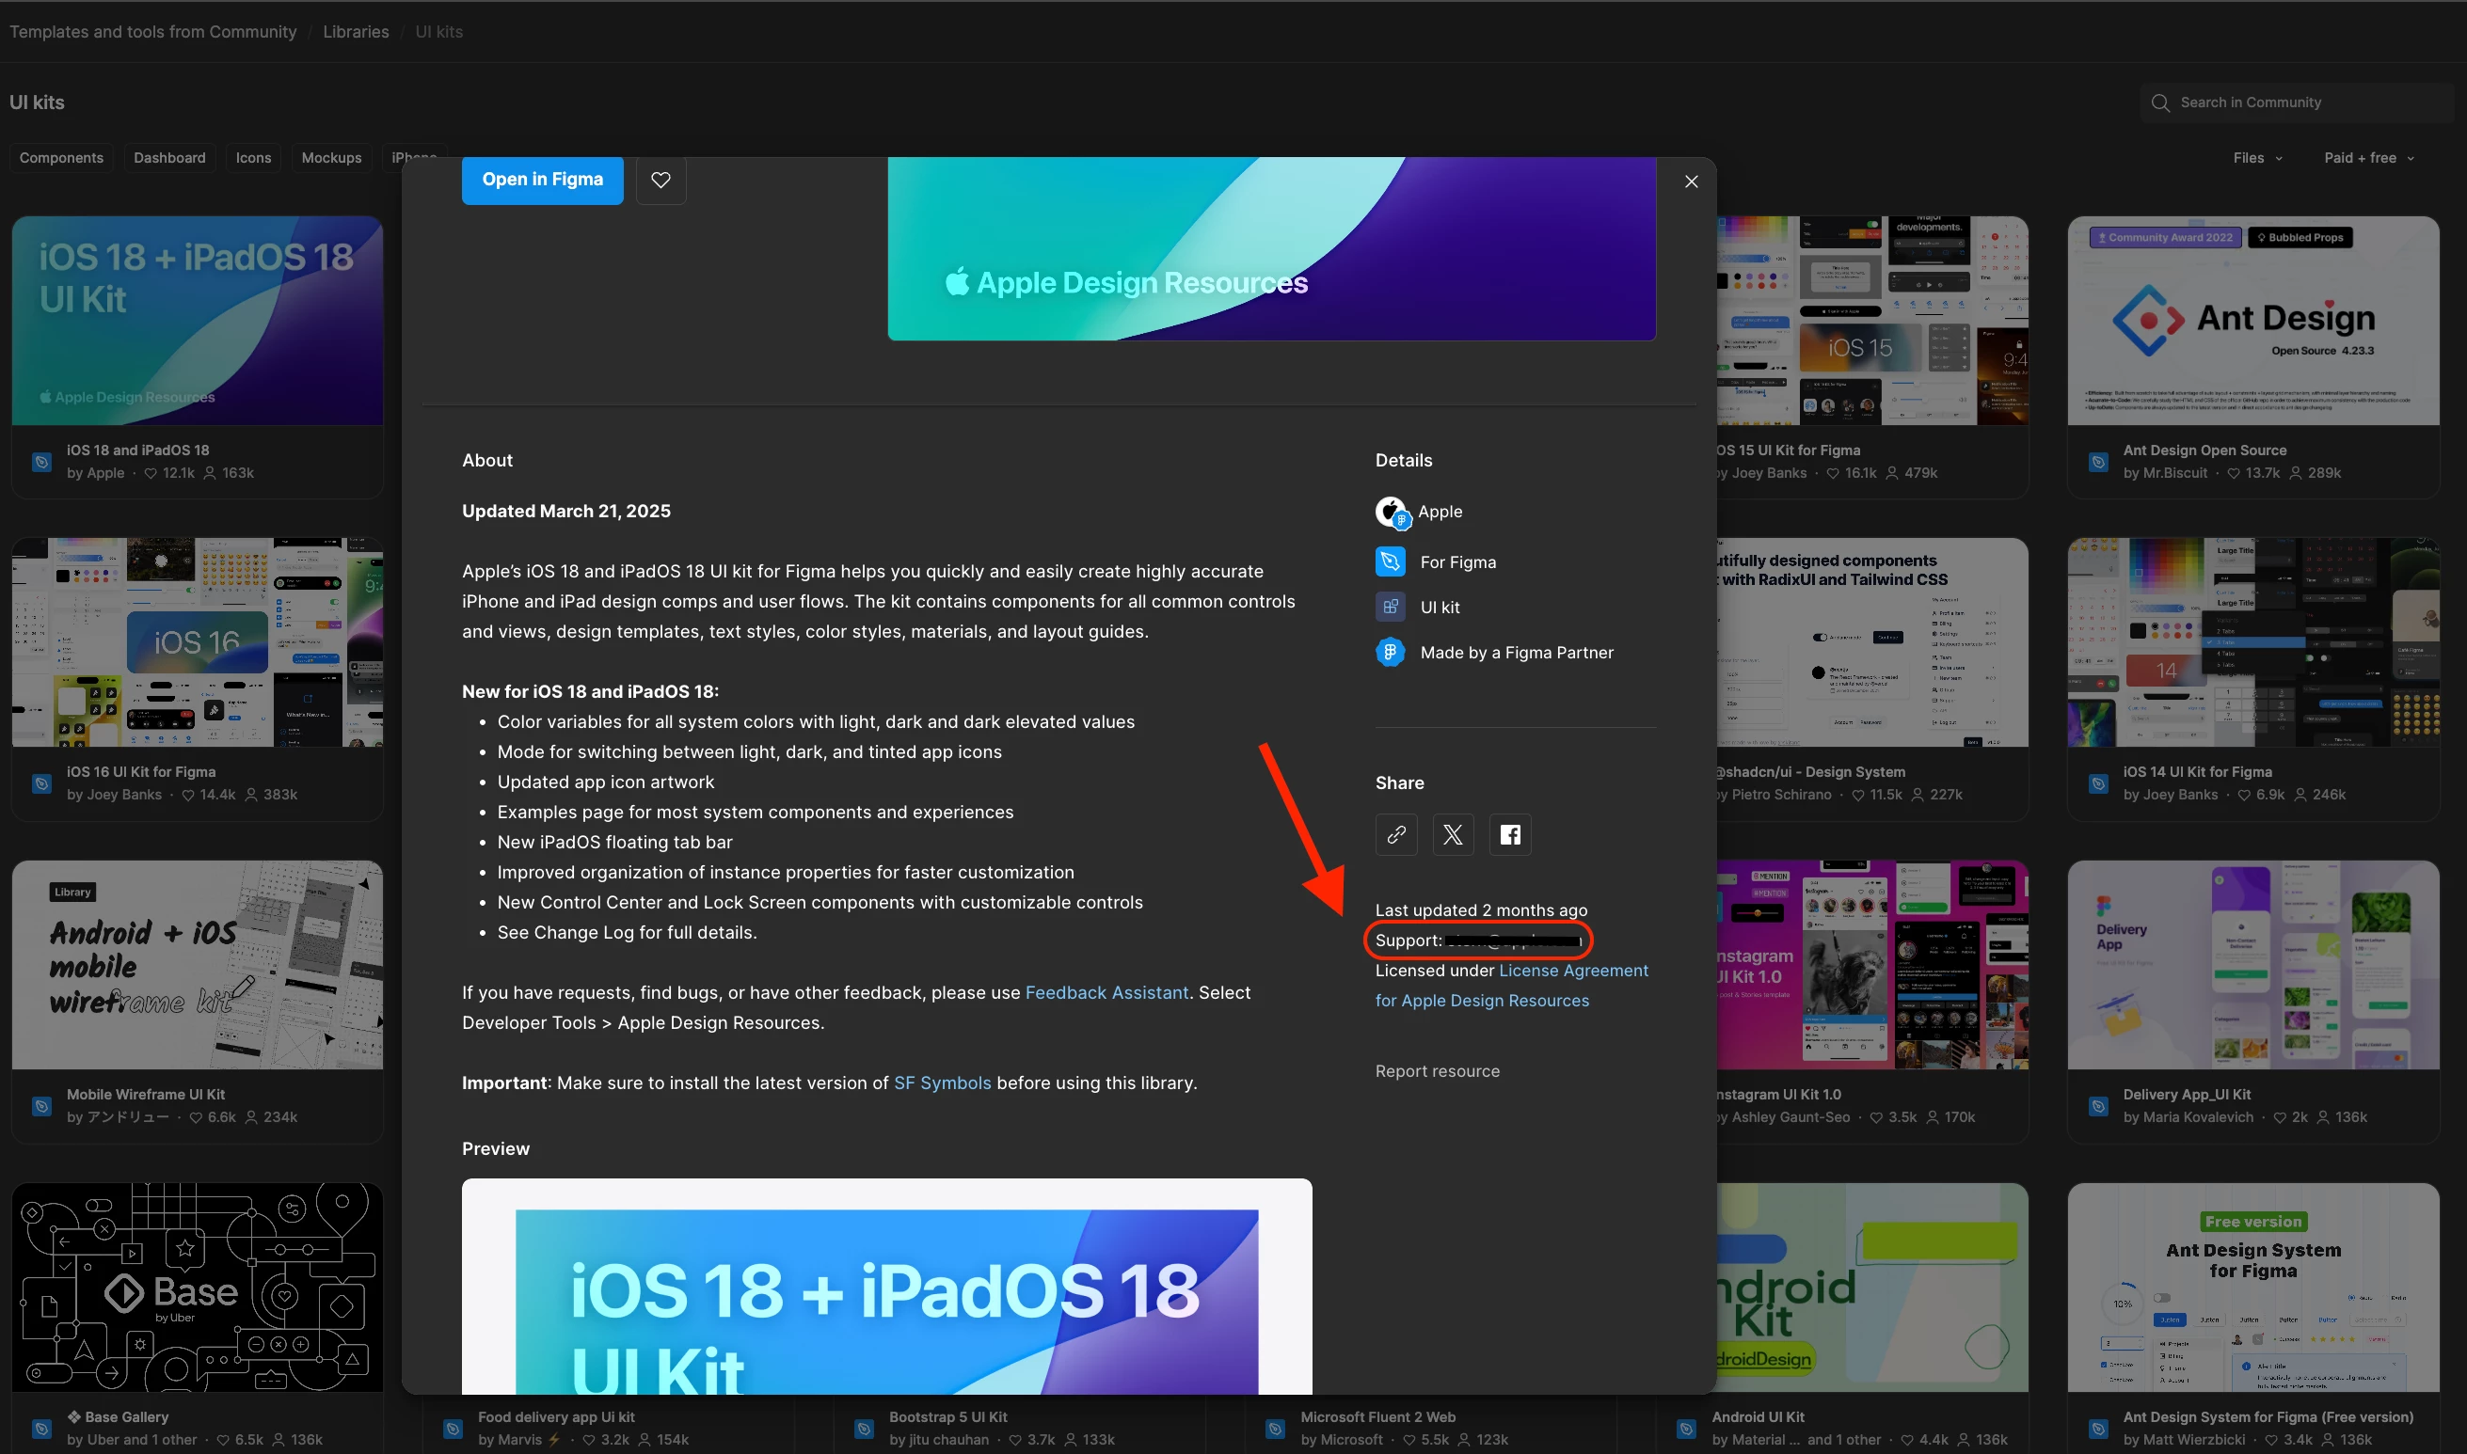The width and height of the screenshot is (2467, 1454).
Task: Click the file icon beside Bootstrap 5 UI Kit
Action: coord(864,1428)
